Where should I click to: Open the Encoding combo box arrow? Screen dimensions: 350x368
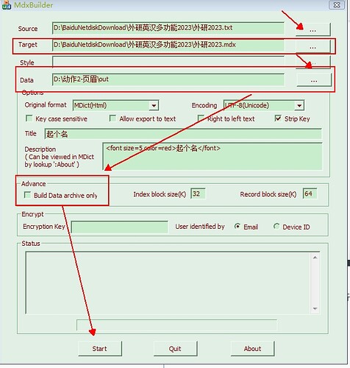point(299,105)
